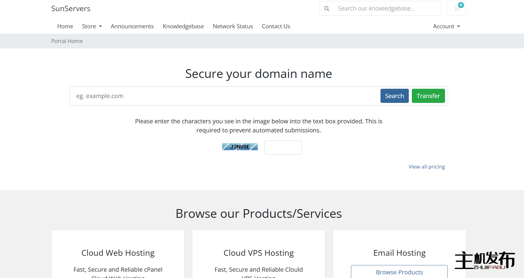Open the Contact Us page
The width and height of the screenshot is (524, 278).
(x=276, y=26)
